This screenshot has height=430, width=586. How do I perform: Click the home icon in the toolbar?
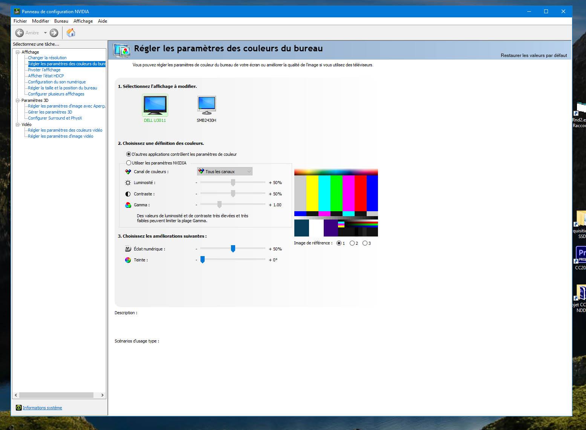[x=70, y=32]
